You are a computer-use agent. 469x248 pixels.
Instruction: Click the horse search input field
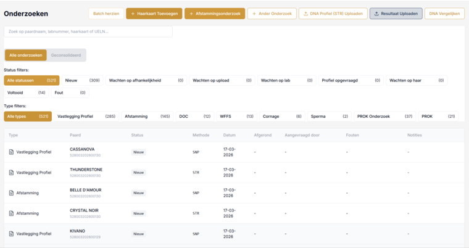(88, 31)
